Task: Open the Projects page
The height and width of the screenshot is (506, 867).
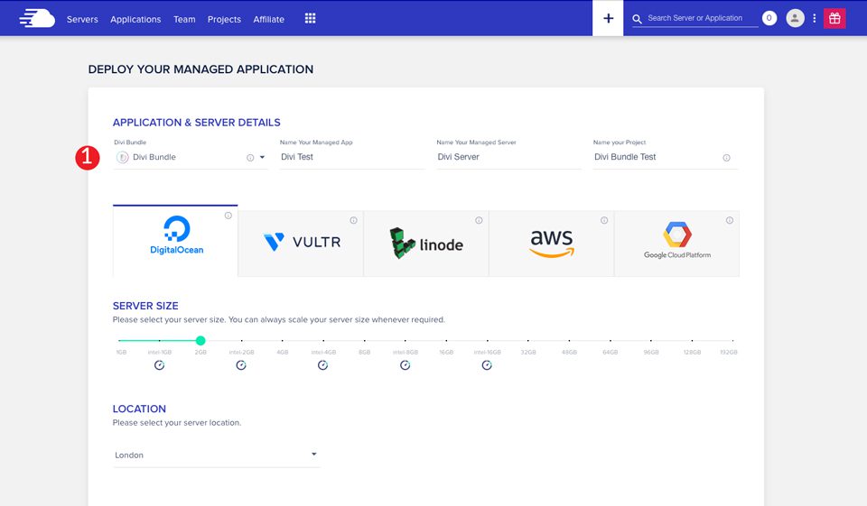Action: pos(224,19)
